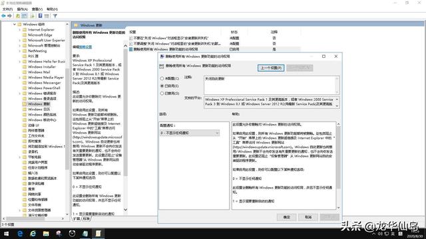This screenshot has width=426, height=239.
Task: Open the 帮助(H) menu
Action: click(52, 9)
